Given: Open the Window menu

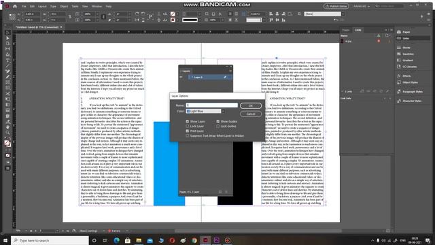Looking at the screenshot, I should [x=97, y=6].
